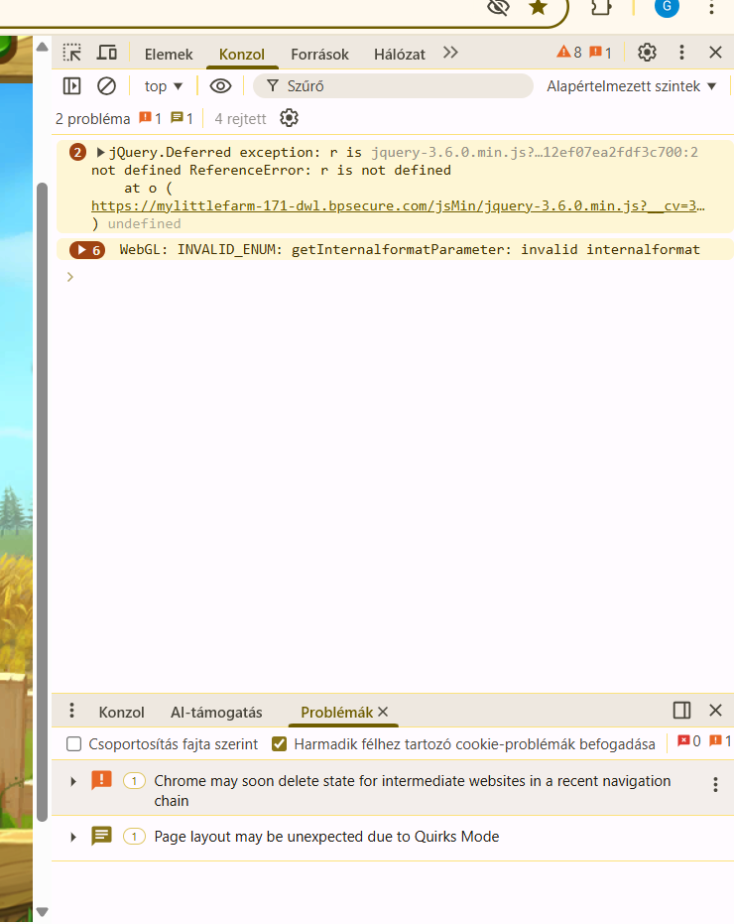Expand the Quirks Mode page layout issue
Screen dimensions: 734x924
[x=73, y=838]
